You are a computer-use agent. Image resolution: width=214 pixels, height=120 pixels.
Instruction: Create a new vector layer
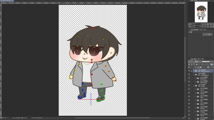(198, 67)
